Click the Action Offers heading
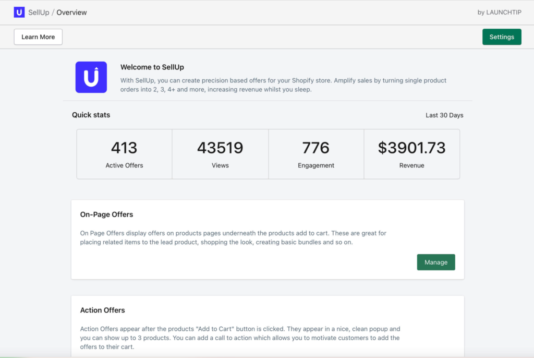Viewport: 534px width, 358px height. [103, 311]
